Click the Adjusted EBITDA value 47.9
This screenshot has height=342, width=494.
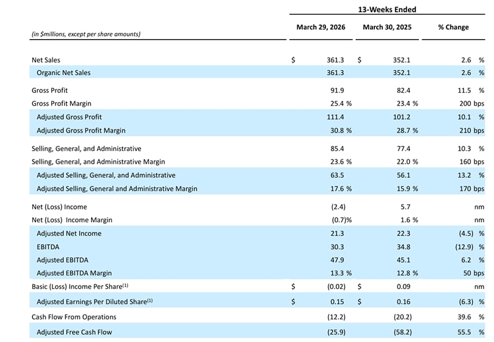[x=337, y=260]
